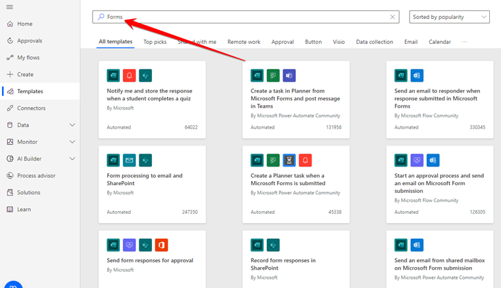The height and width of the screenshot is (288, 501).
Task: Open 'Send an email from shared mailbox' template title
Action: click(439, 264)
